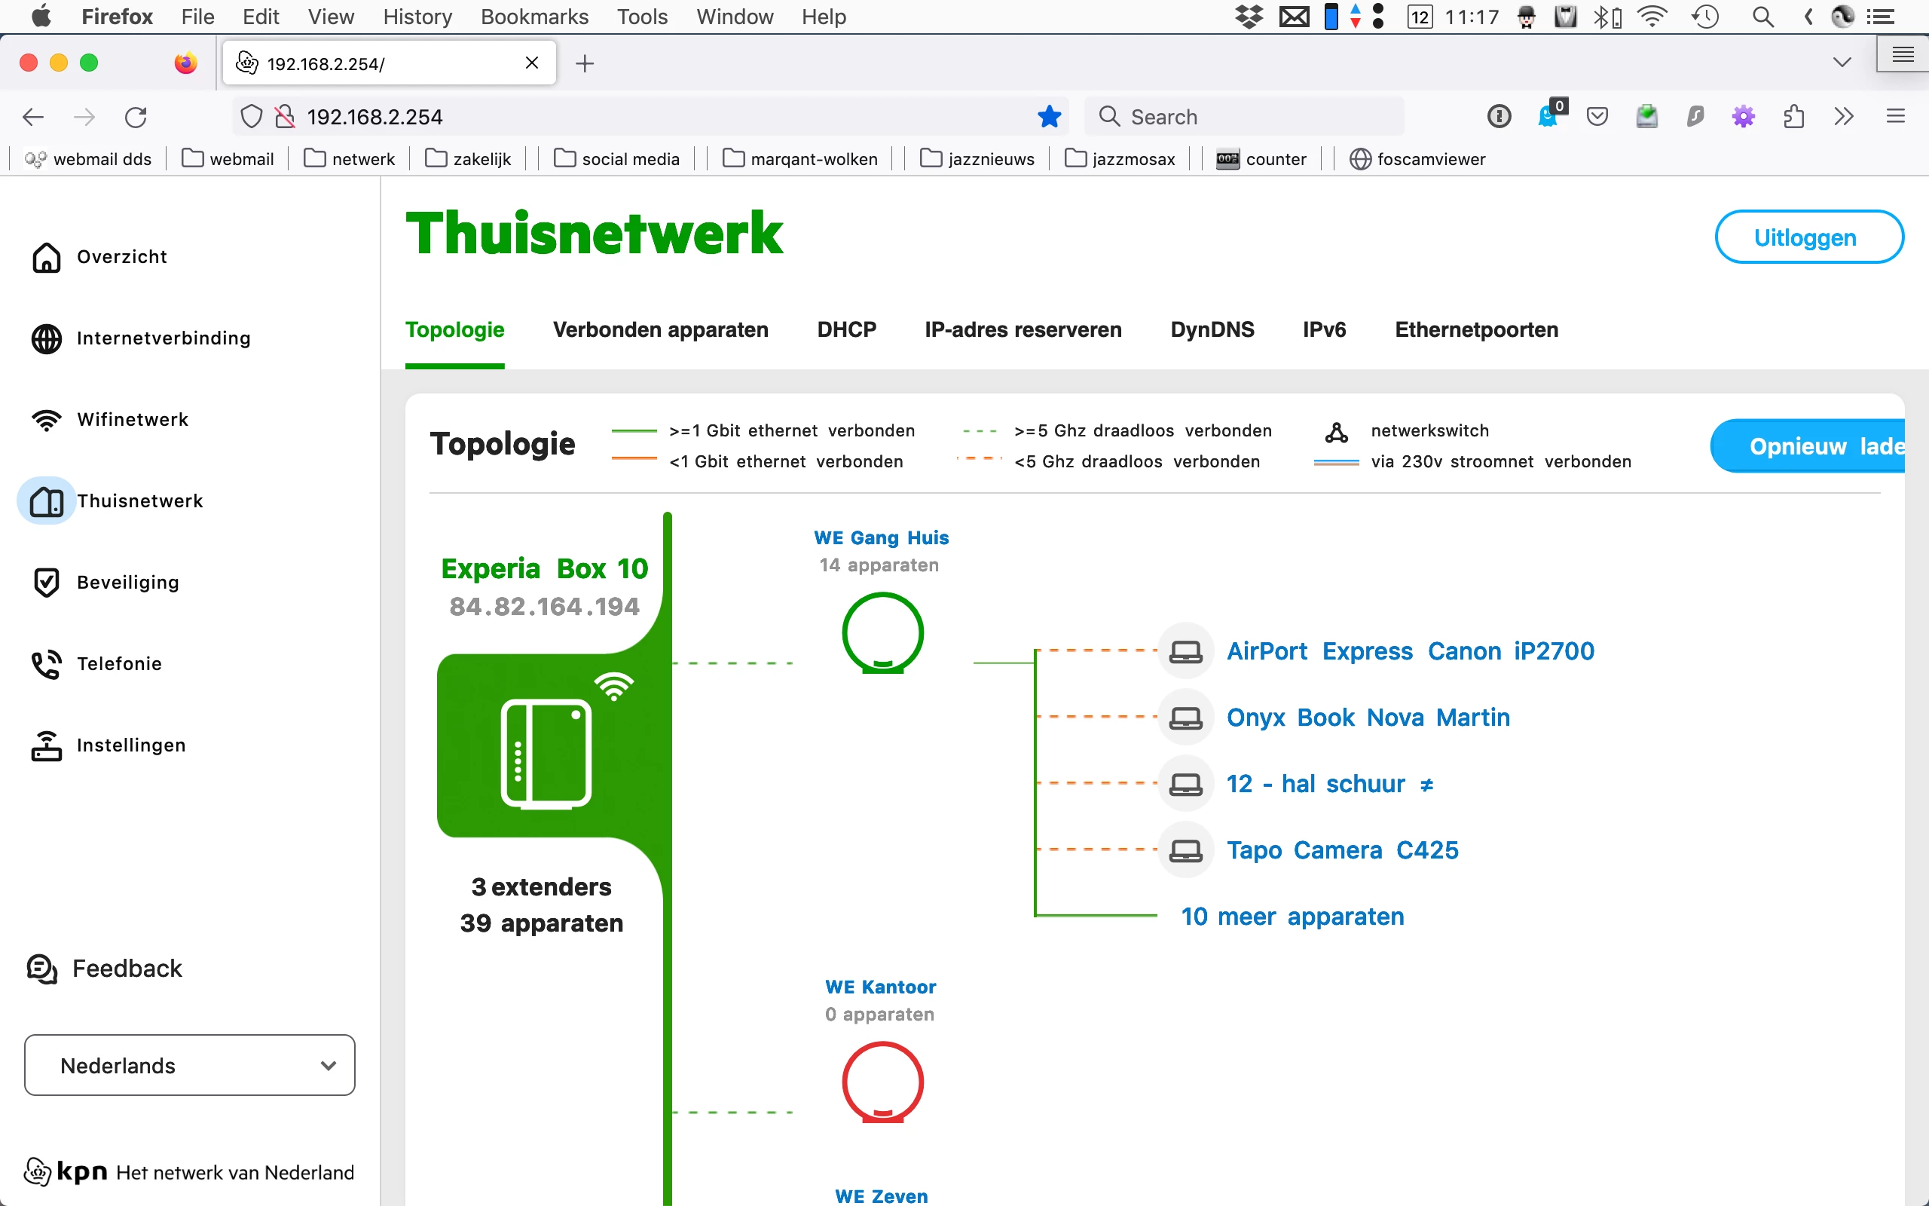The width and height of the screenshot is (1929, 1206).
Task: Click the Uitloggen button
Action: point(1808,237)
